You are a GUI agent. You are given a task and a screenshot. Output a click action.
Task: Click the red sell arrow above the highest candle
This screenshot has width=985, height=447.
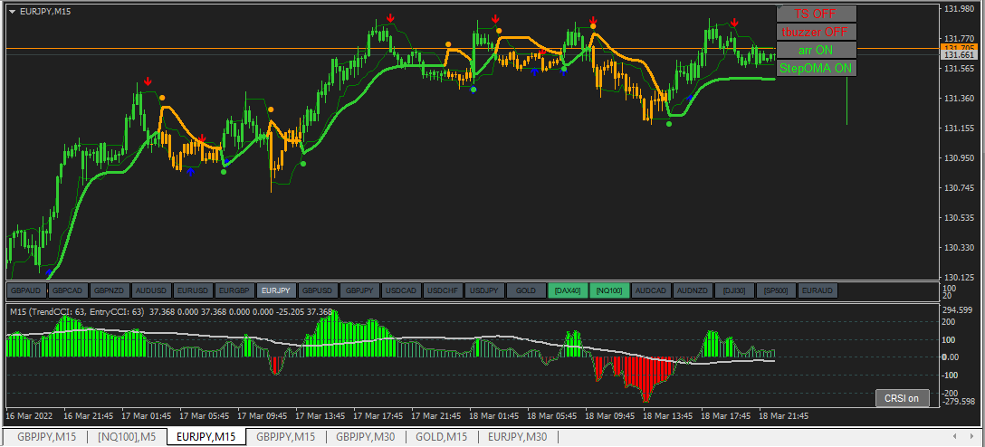[x=391, y=18]
